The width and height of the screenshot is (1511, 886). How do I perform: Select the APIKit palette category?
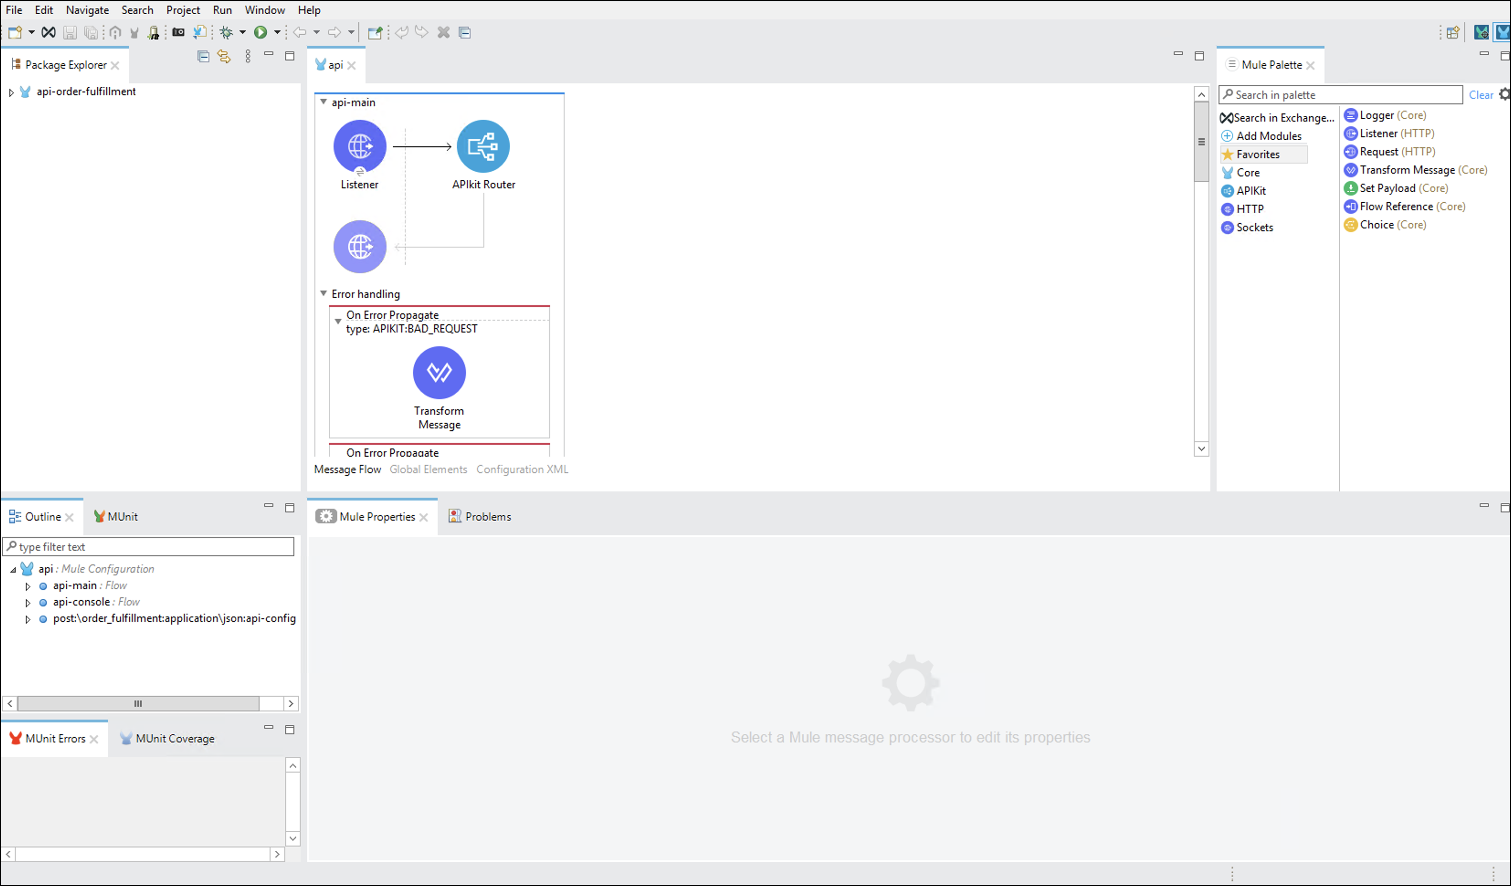(1244, 190)
